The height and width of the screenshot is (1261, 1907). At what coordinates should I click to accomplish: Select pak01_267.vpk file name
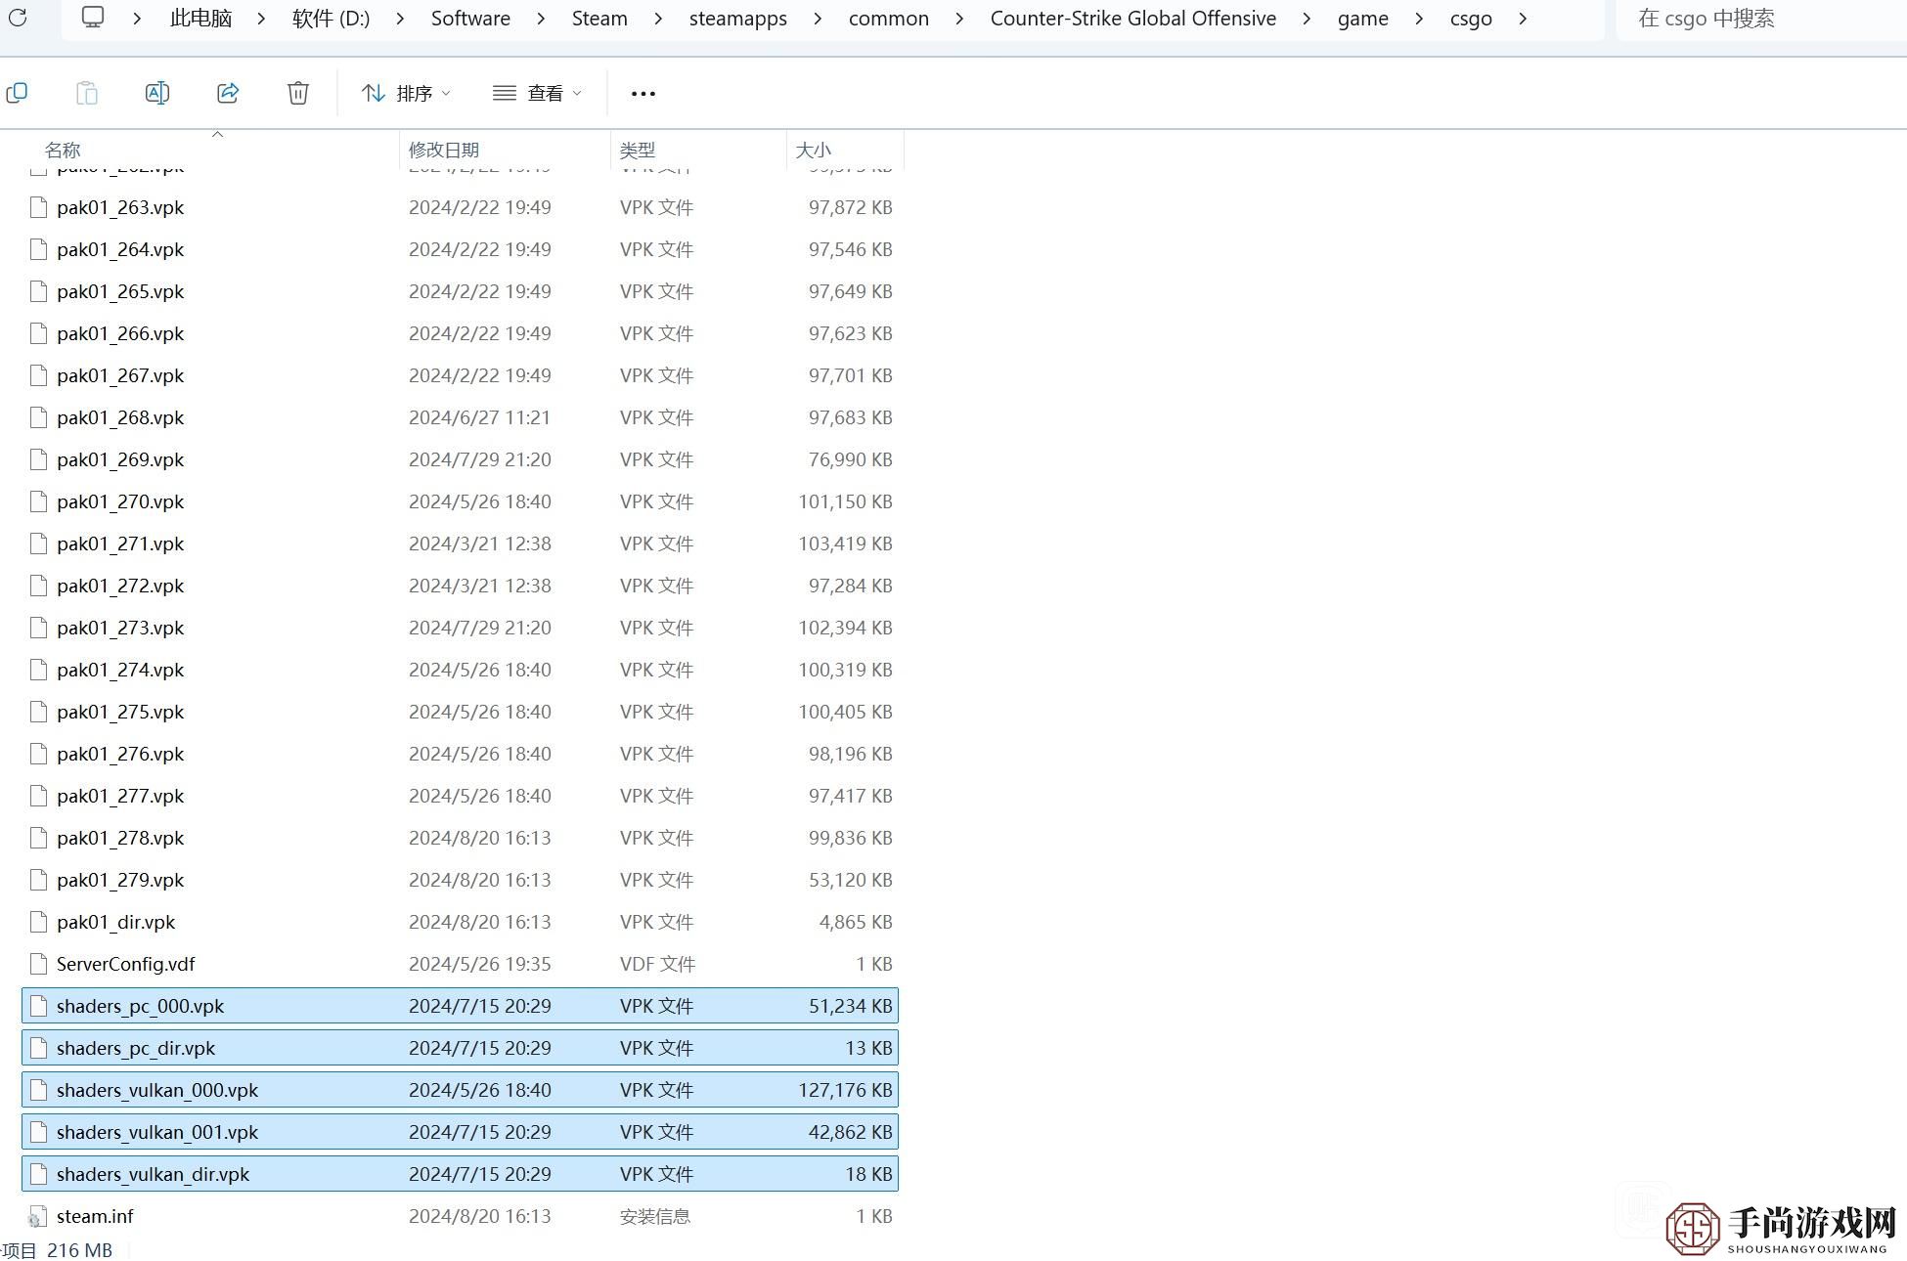click(120, 375)
